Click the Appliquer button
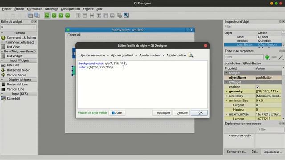This screenshot has height=160, width=285. (x=162, y=113)
